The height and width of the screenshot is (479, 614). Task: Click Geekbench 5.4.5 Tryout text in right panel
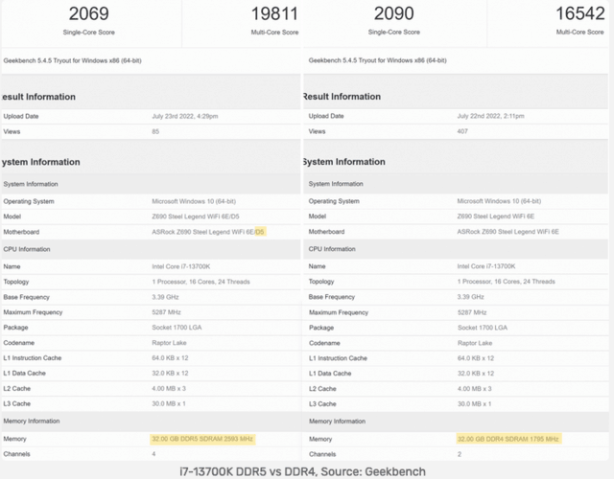377,60
